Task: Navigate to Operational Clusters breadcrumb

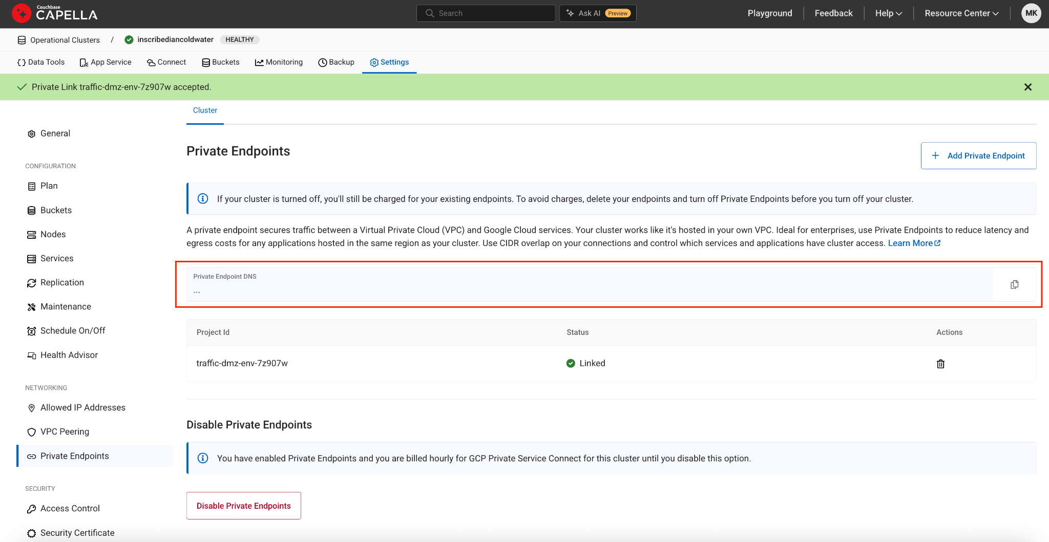Action: [x=65, y=40]
